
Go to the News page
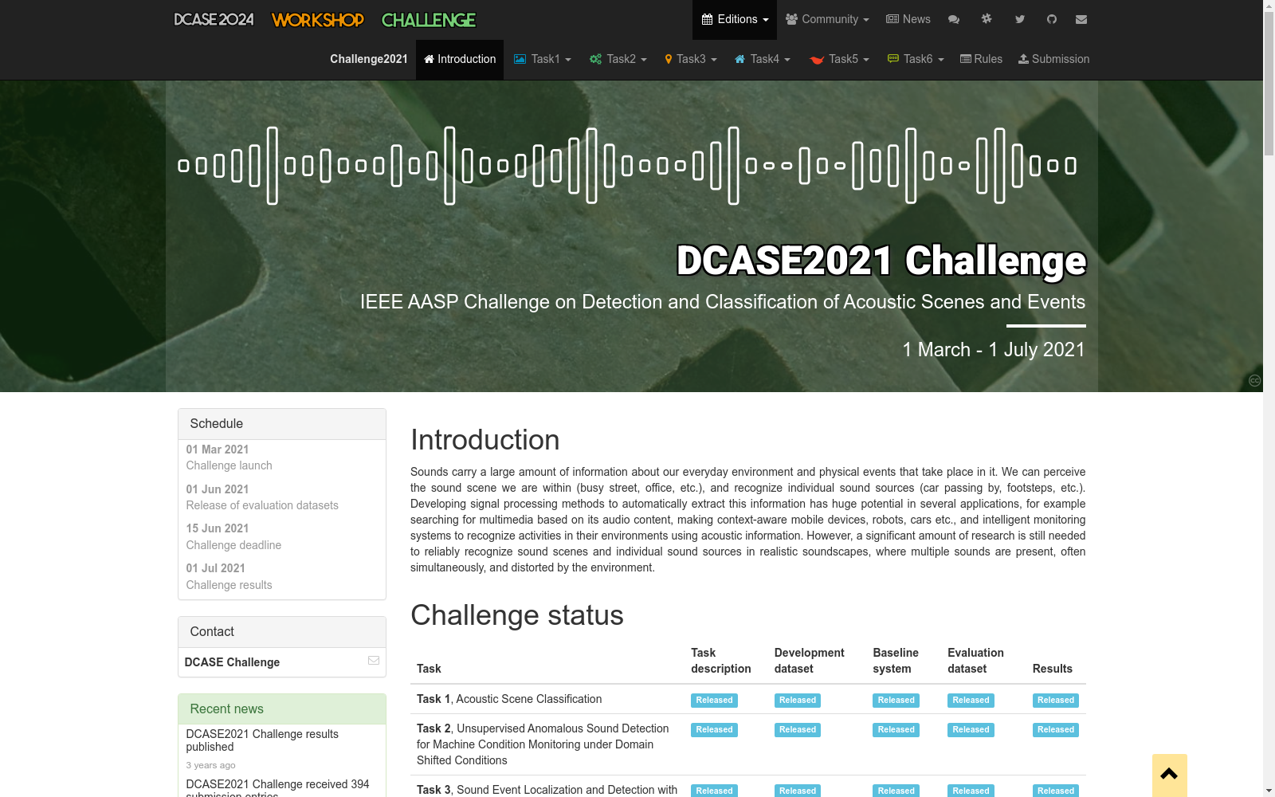pos(908,19)
